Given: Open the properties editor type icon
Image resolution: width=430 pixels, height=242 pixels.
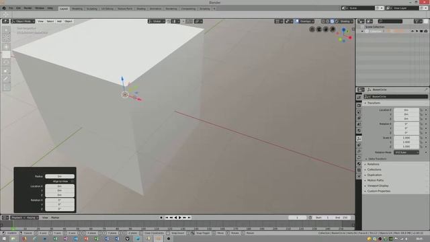Looking at the screenshot, I should coord(361,89).
